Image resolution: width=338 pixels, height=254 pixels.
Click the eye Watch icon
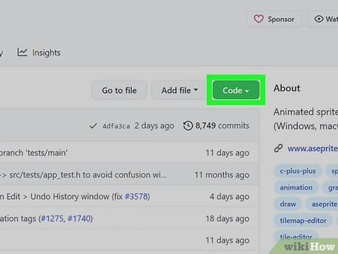(319, 19)
